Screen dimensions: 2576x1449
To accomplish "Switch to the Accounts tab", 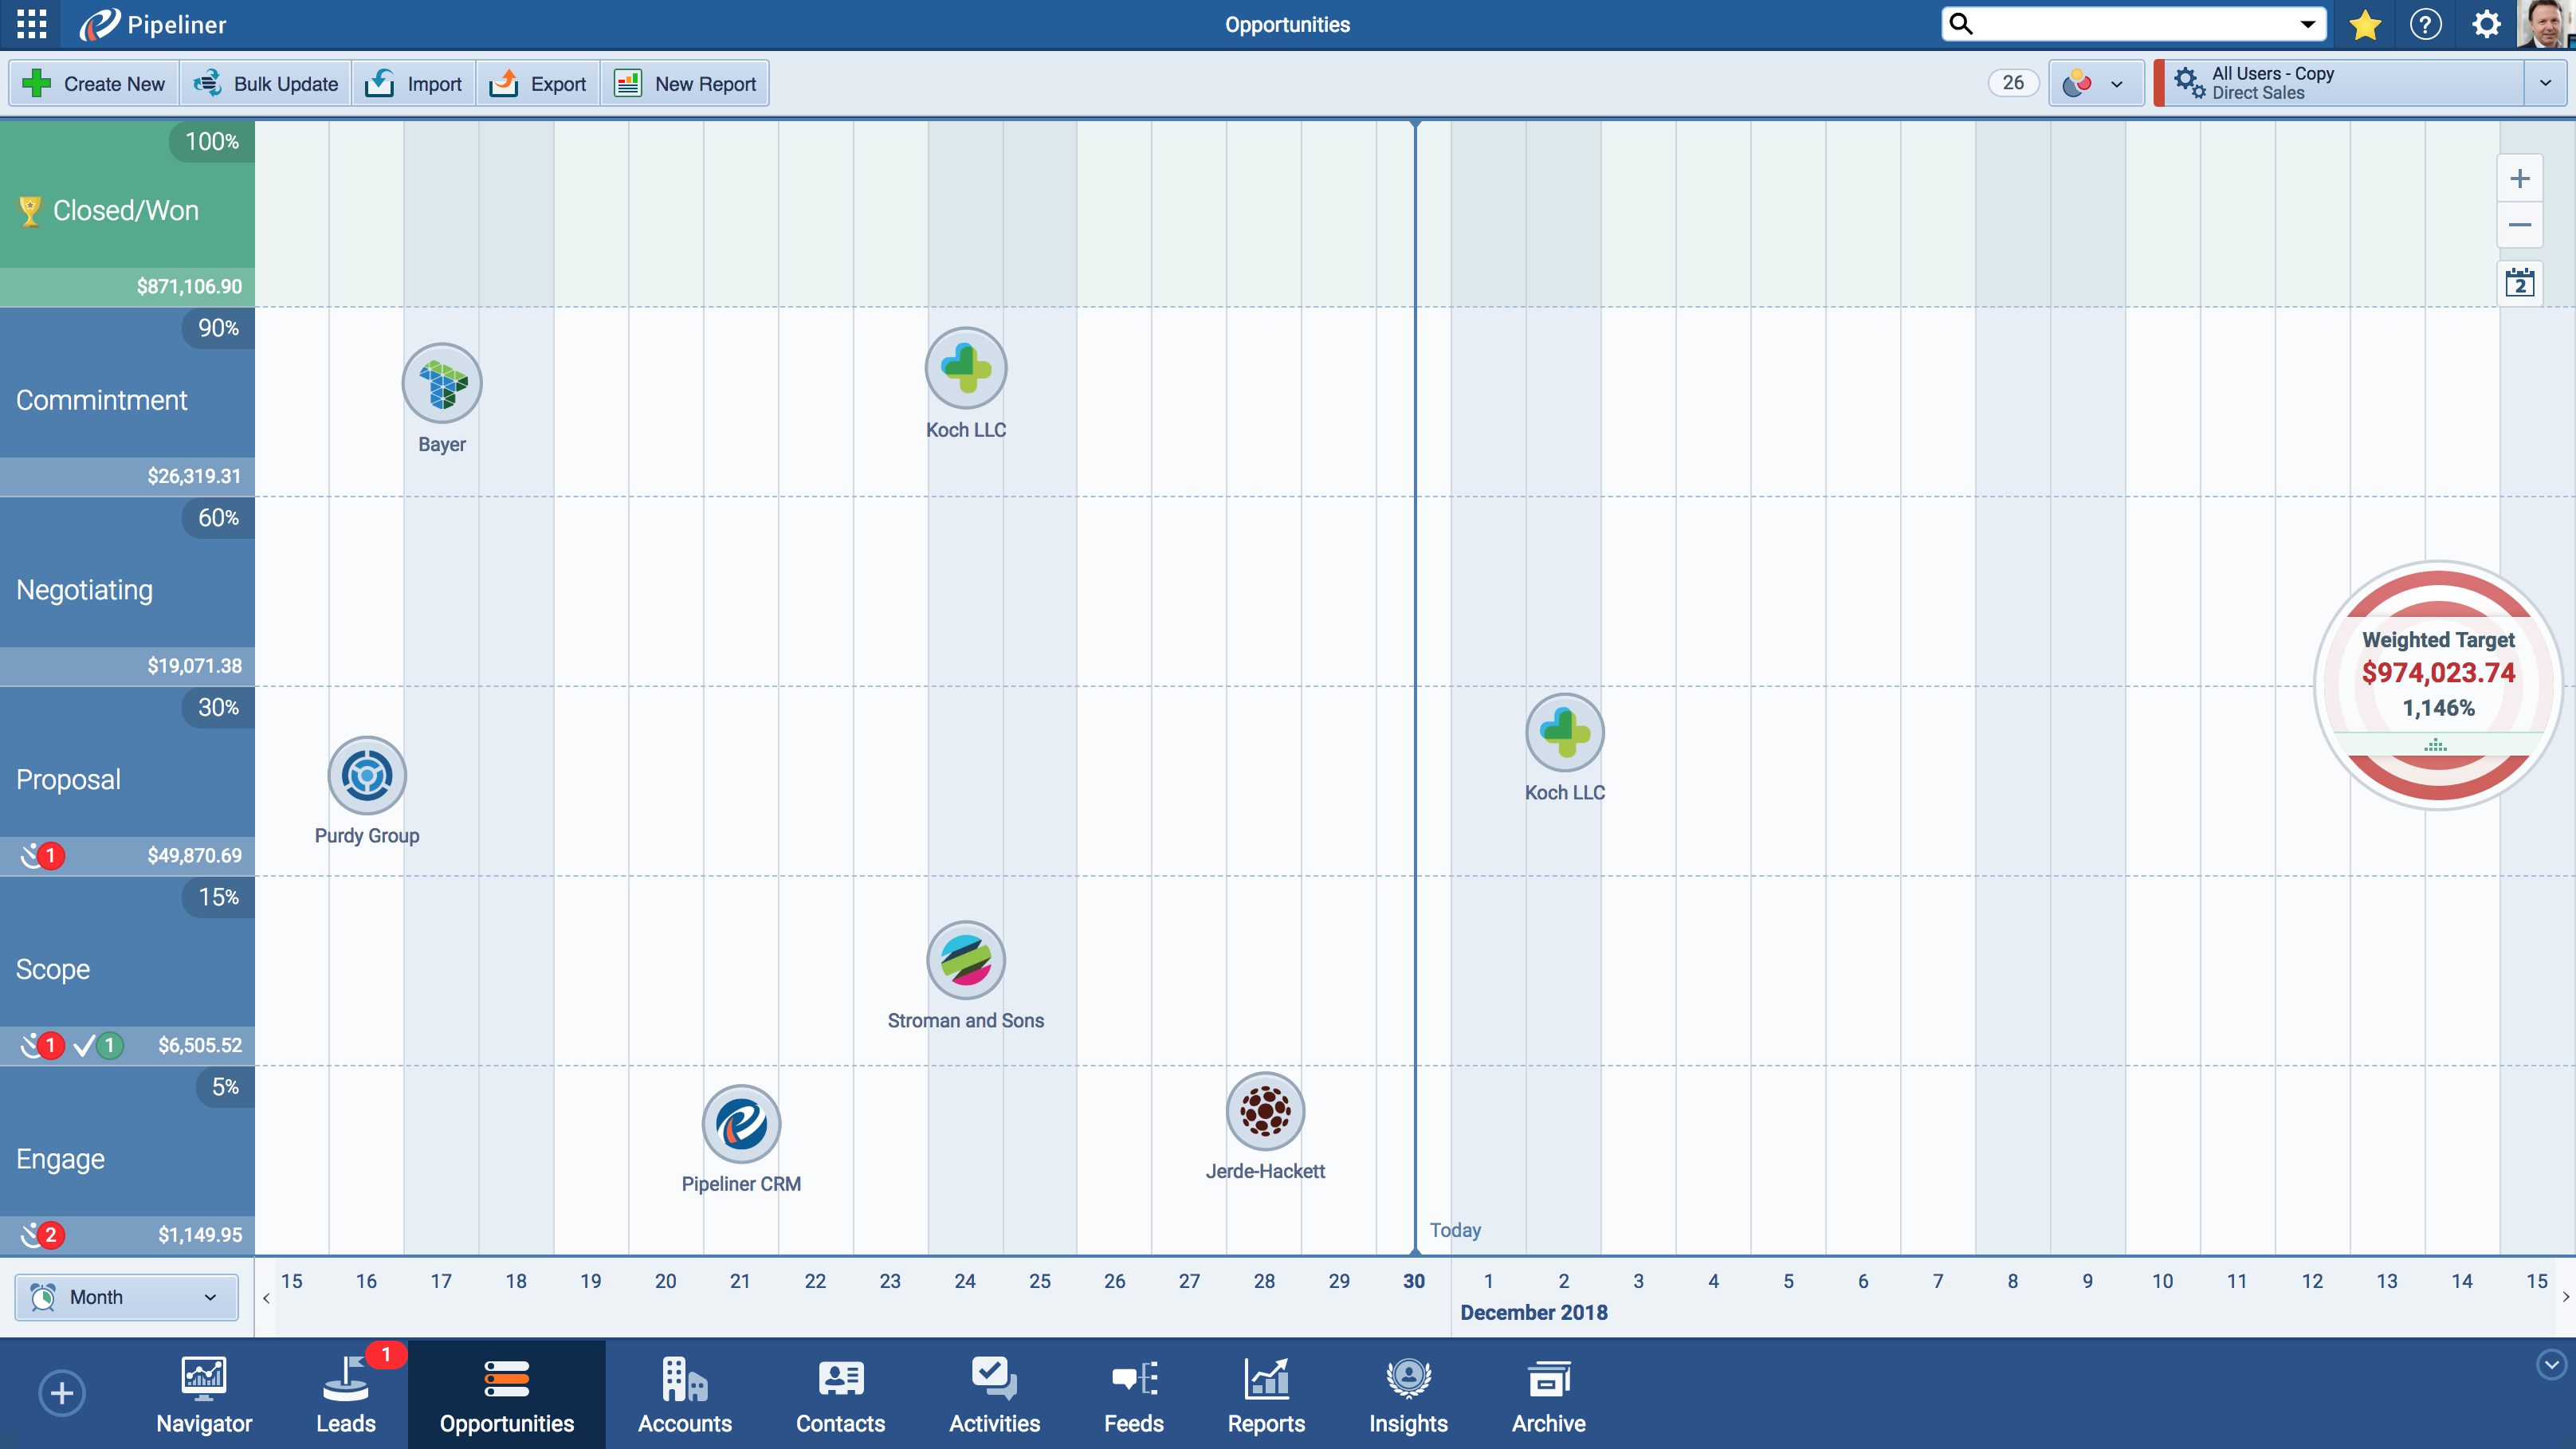I will (x=685, y=1395).
